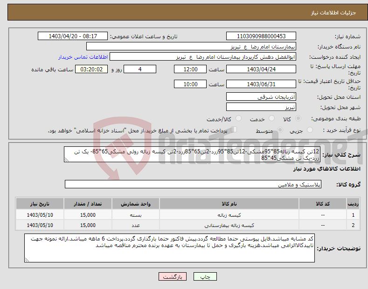This screenshot has height=289, width=368.
Task: Click the remaining days field showing 4
Action: click(140, 69)
